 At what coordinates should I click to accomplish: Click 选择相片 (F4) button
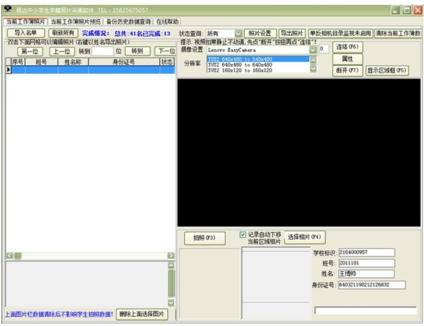click(304, 237)
